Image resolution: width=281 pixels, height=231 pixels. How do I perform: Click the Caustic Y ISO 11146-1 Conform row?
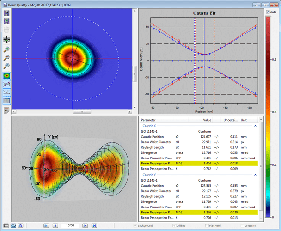pyautogui.click(x=199, y=180)
